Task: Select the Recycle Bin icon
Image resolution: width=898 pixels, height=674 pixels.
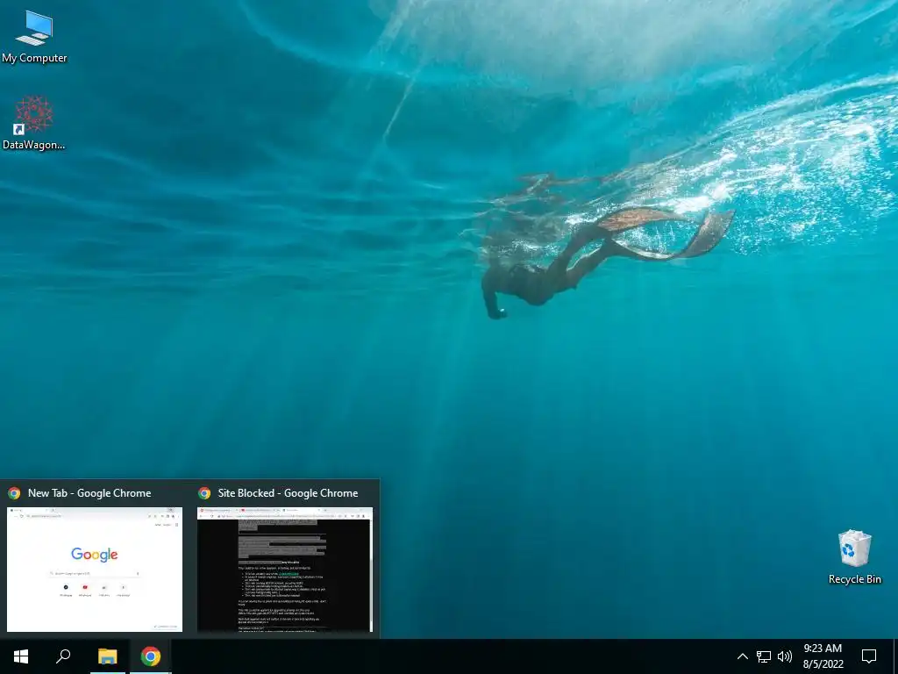Action: coord(854,557)
